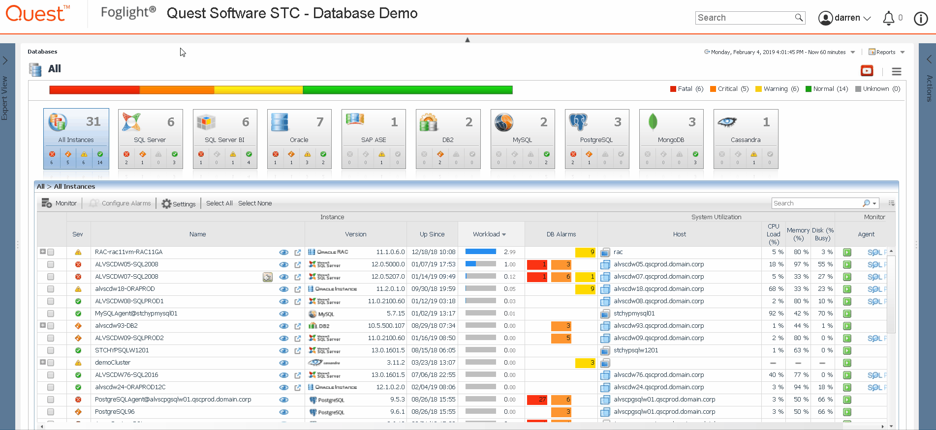Click the Monitor toolbar button
936x430 pixels.
[x=60, y=203]
